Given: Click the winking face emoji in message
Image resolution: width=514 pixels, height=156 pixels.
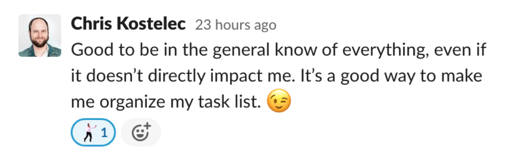Looking at the screenshot, I should pos(279,103).
